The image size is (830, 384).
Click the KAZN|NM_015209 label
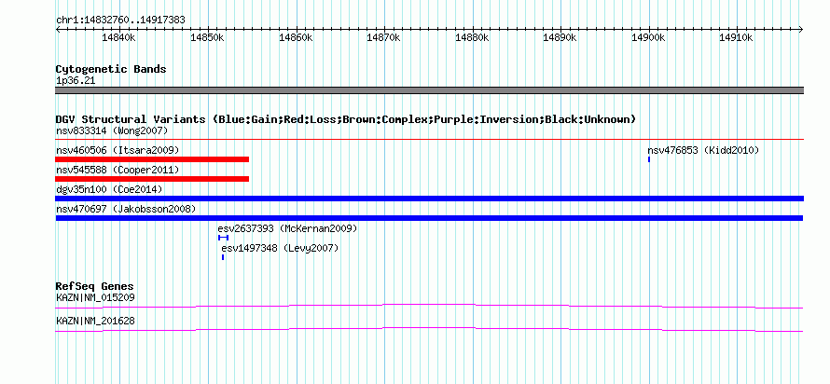95,297
